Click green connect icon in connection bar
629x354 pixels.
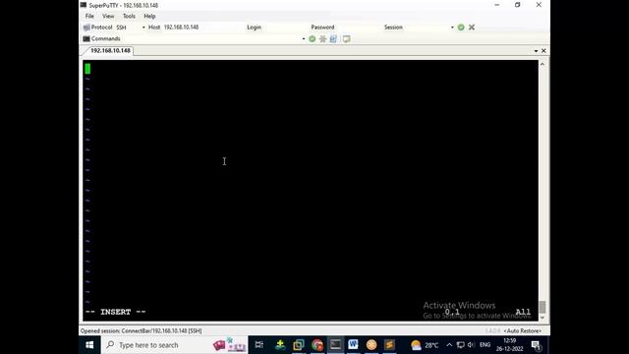[461, 28]
